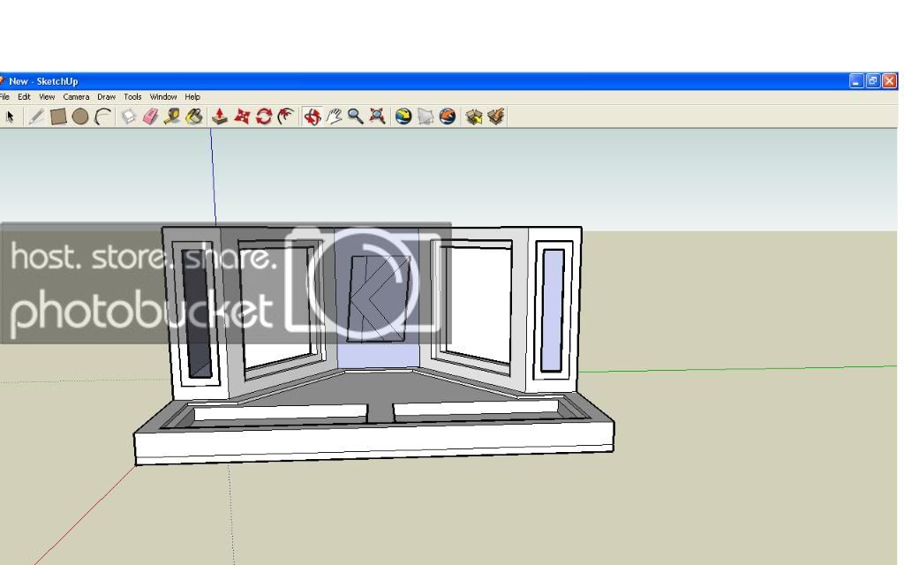Click the Get Current View Google Earth icon
The width and height of the screenshot is (904, 565).
pos(403,117)
